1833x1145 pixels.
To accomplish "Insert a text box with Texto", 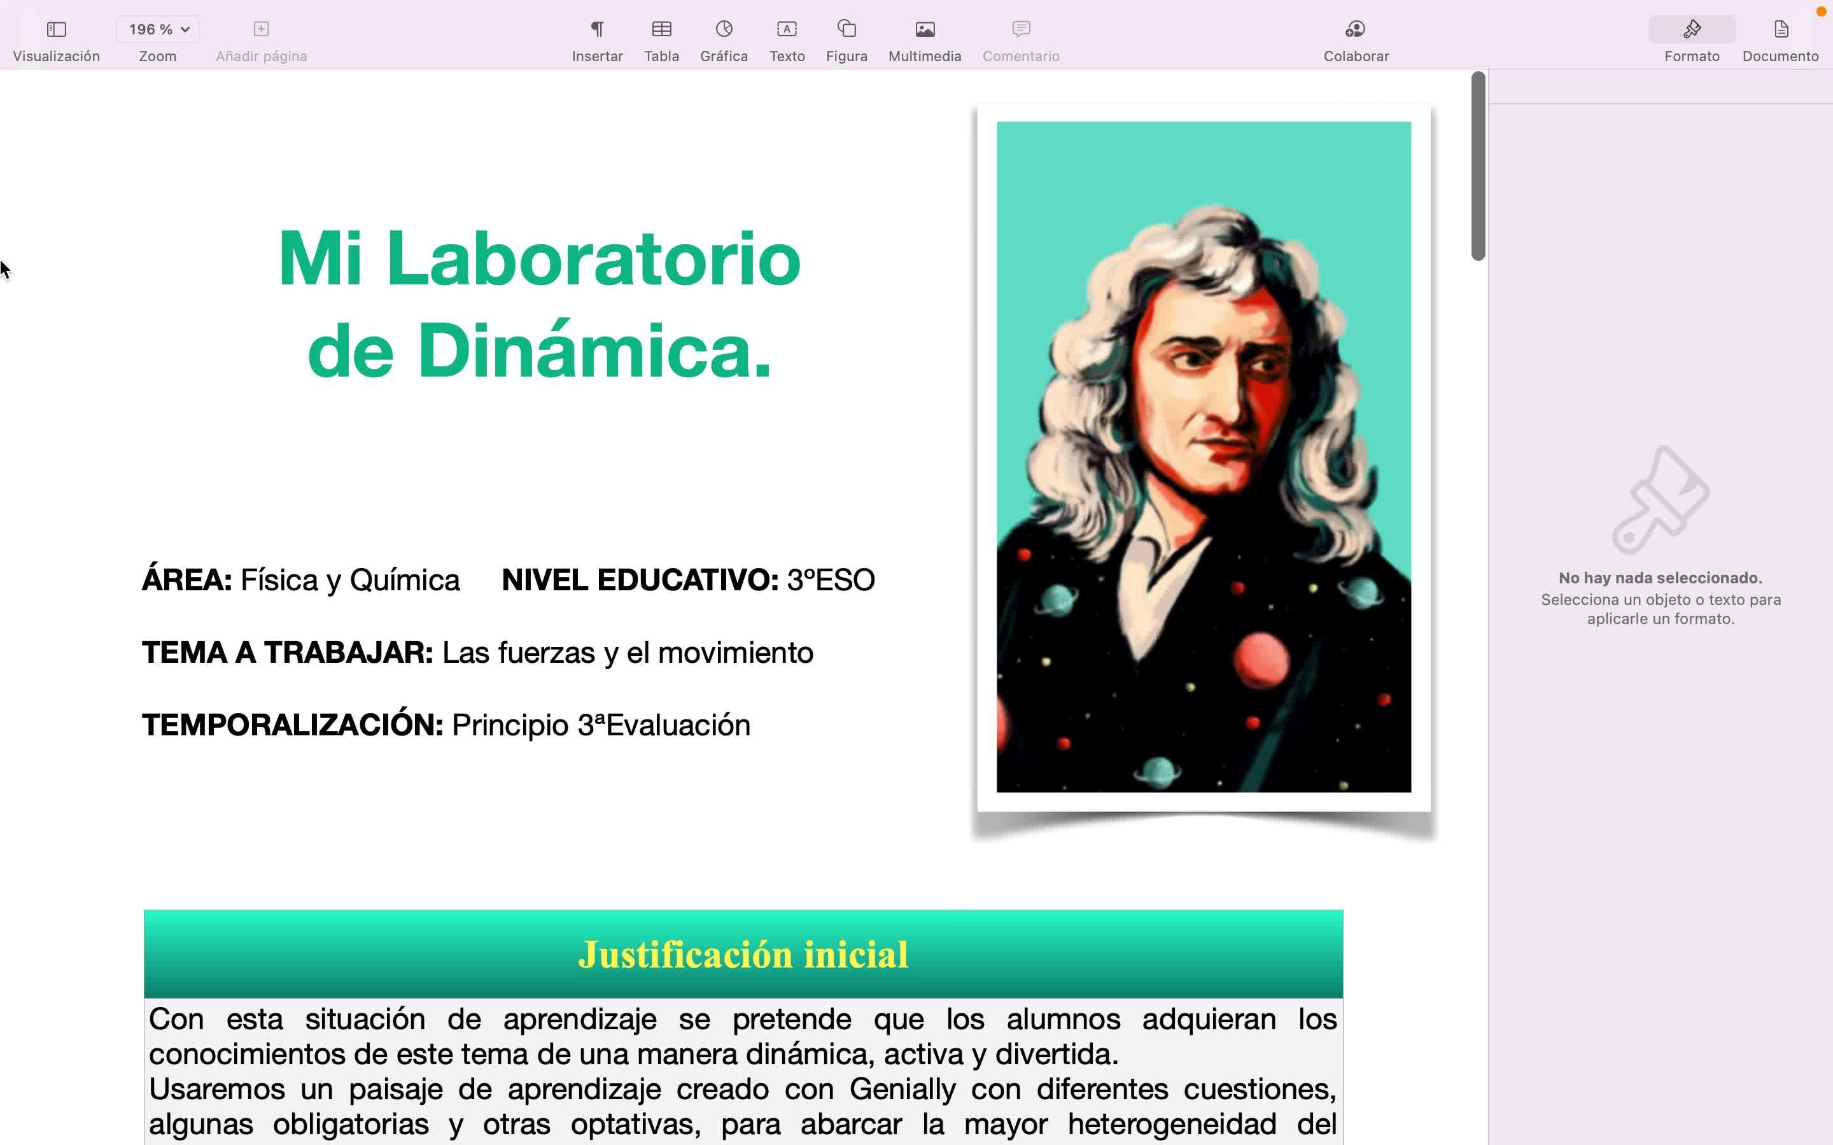I will coord(787,29).
